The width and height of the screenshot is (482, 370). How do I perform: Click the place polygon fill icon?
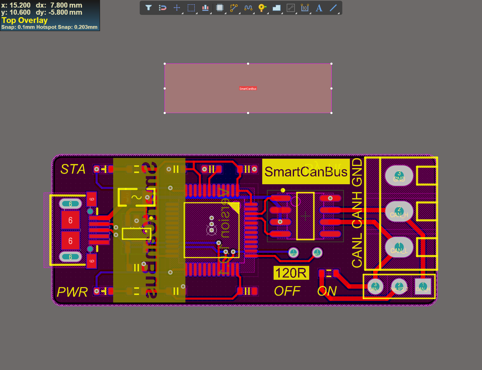(277, 8)
